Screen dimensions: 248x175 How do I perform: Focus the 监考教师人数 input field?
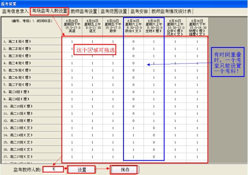(x=53, y=169)
